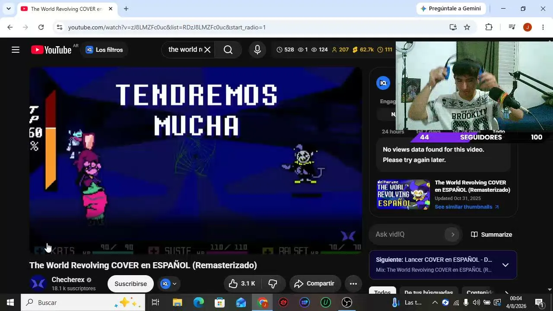This screenshot has width=553, height=311.
Task: Select the De tus búsquedas chip
Action: coord(429,293)
